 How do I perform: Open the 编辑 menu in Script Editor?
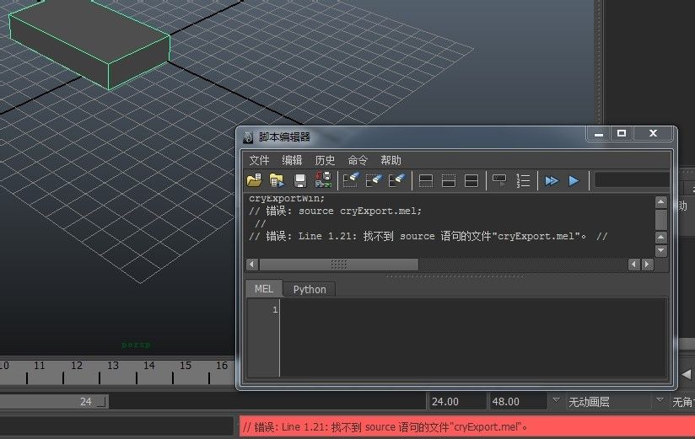pos(292,160)
